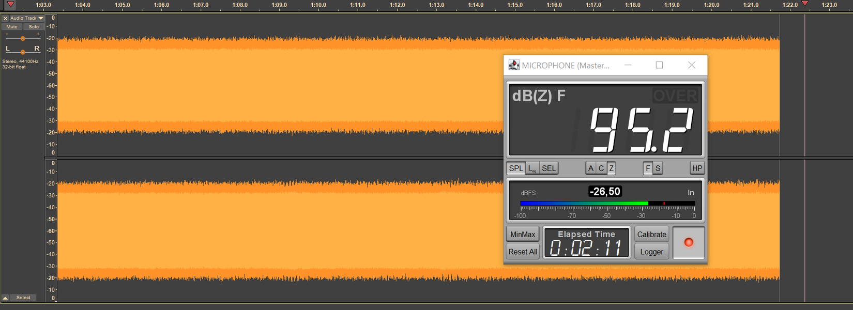
Task: Choose C frequency weighting
Action: pos(601,168)
